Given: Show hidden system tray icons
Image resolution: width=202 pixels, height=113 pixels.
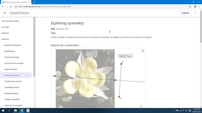Looking at the screenshot, I should (x=174, y=110).
